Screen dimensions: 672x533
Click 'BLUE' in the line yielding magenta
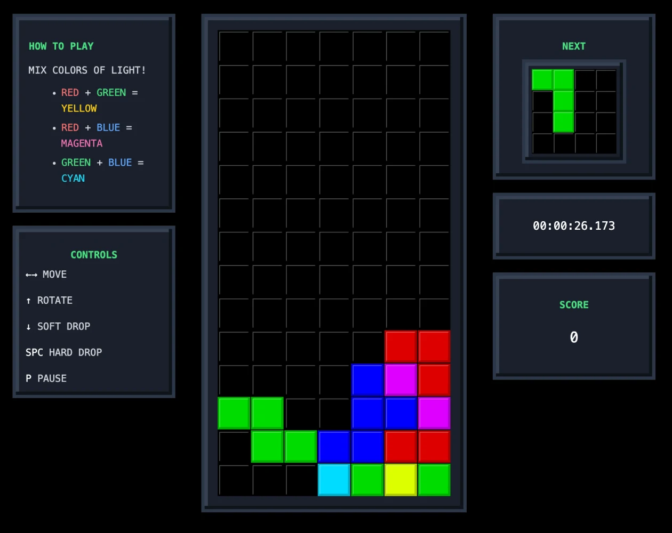pos(108,128)
